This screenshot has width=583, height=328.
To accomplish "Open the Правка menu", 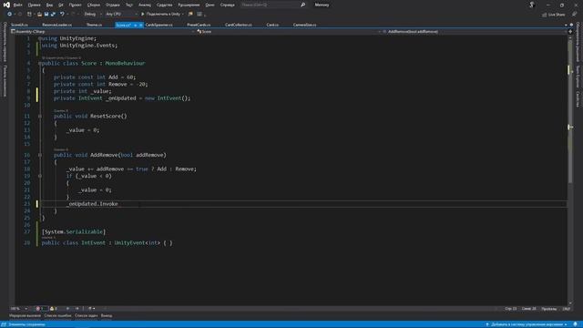I will click(x=34, y=5).
